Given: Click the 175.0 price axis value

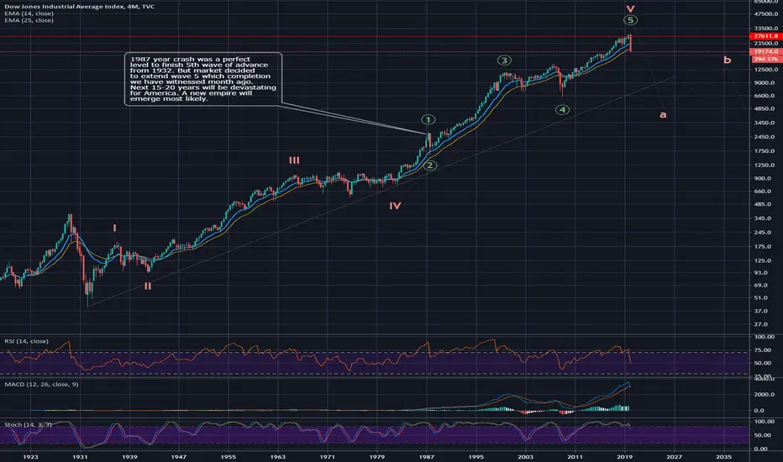Looking at the screenshot, I should pos(764,247).
